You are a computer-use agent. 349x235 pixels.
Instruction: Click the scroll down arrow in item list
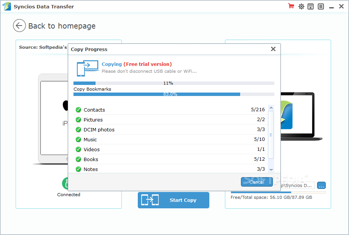pyautogui.click(x=271, y=170)
